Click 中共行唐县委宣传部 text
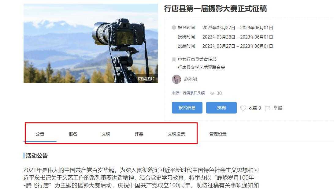 197,59
